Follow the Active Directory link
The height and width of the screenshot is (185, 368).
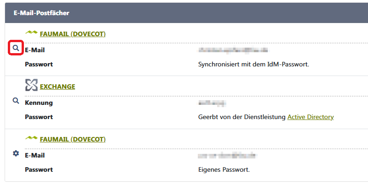(310, 117)
